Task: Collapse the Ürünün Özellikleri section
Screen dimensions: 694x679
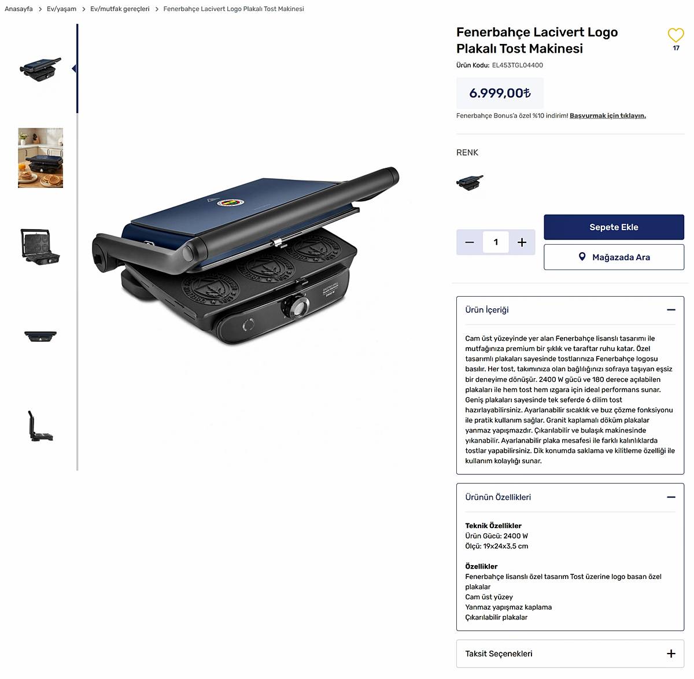Action: (x=671, y=497)
